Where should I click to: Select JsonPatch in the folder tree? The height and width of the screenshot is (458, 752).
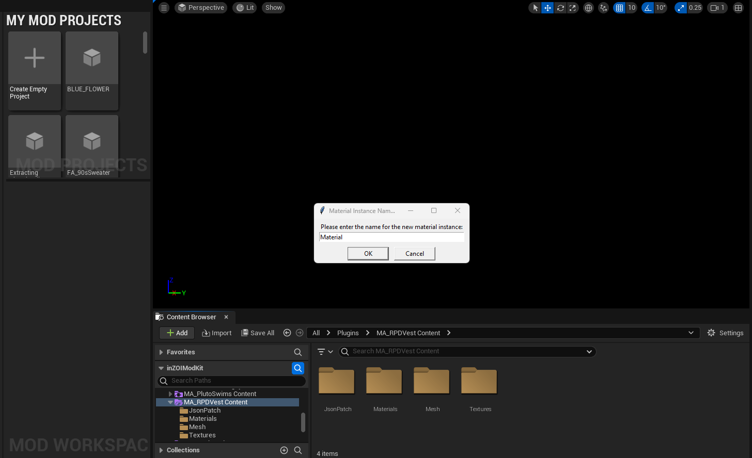[205, 411]
